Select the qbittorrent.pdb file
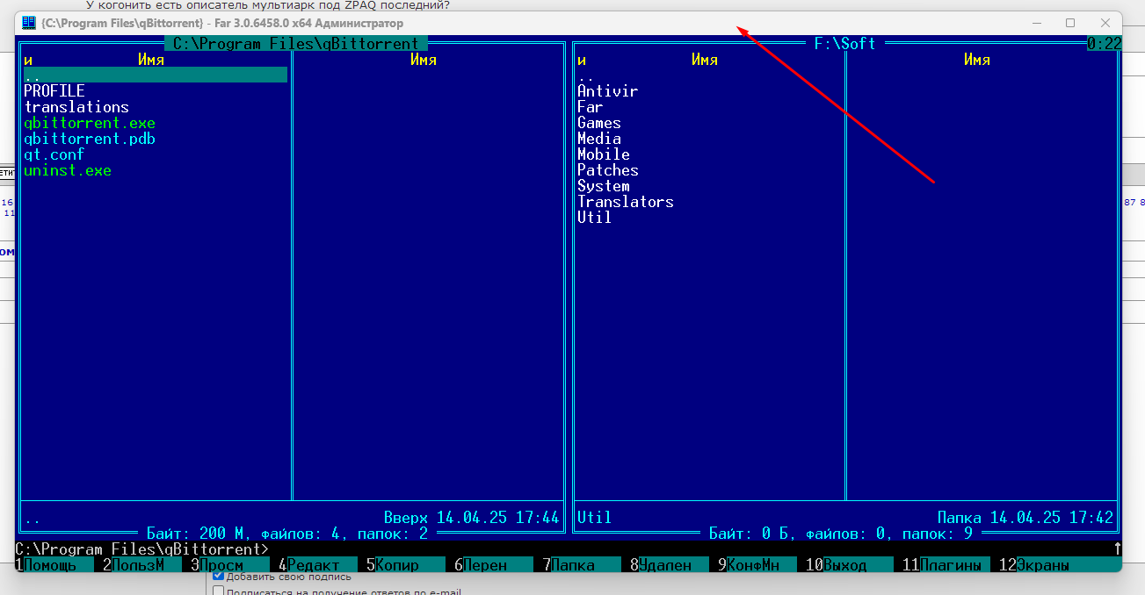Screen dimensions: 1145x595 (x=90, y=139)
